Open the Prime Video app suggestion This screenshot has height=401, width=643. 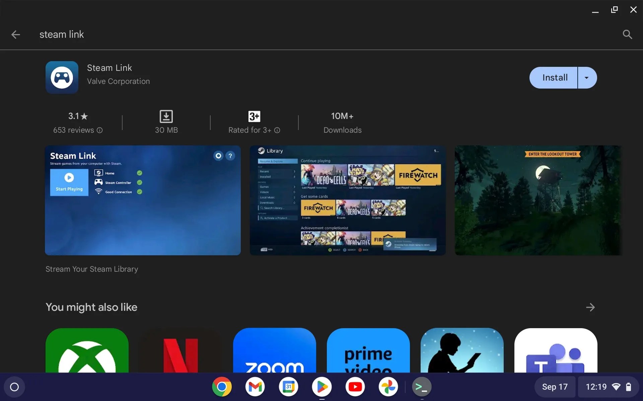(368, 350)
